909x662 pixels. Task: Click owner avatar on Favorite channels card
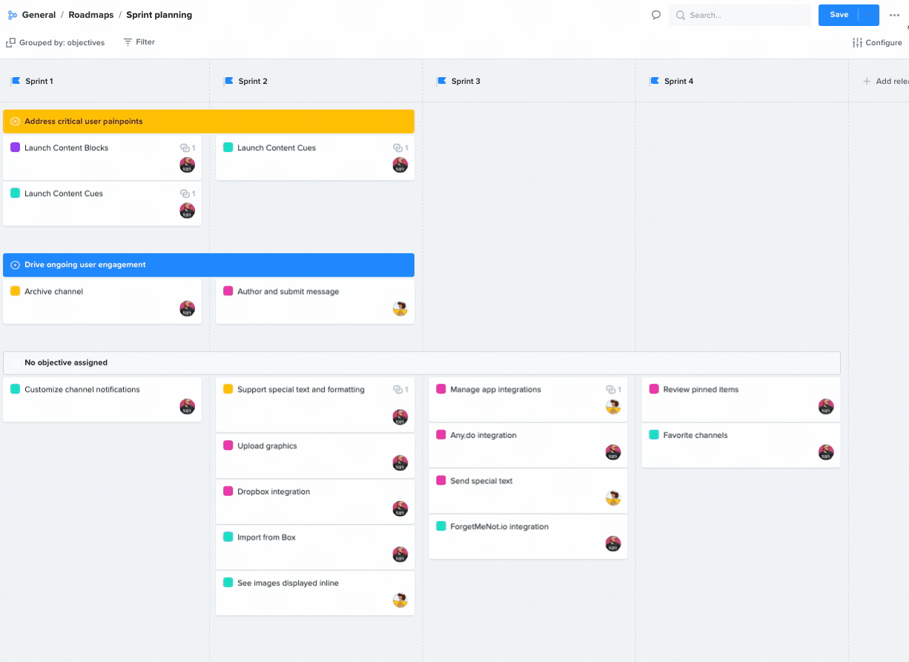(826, 452)
